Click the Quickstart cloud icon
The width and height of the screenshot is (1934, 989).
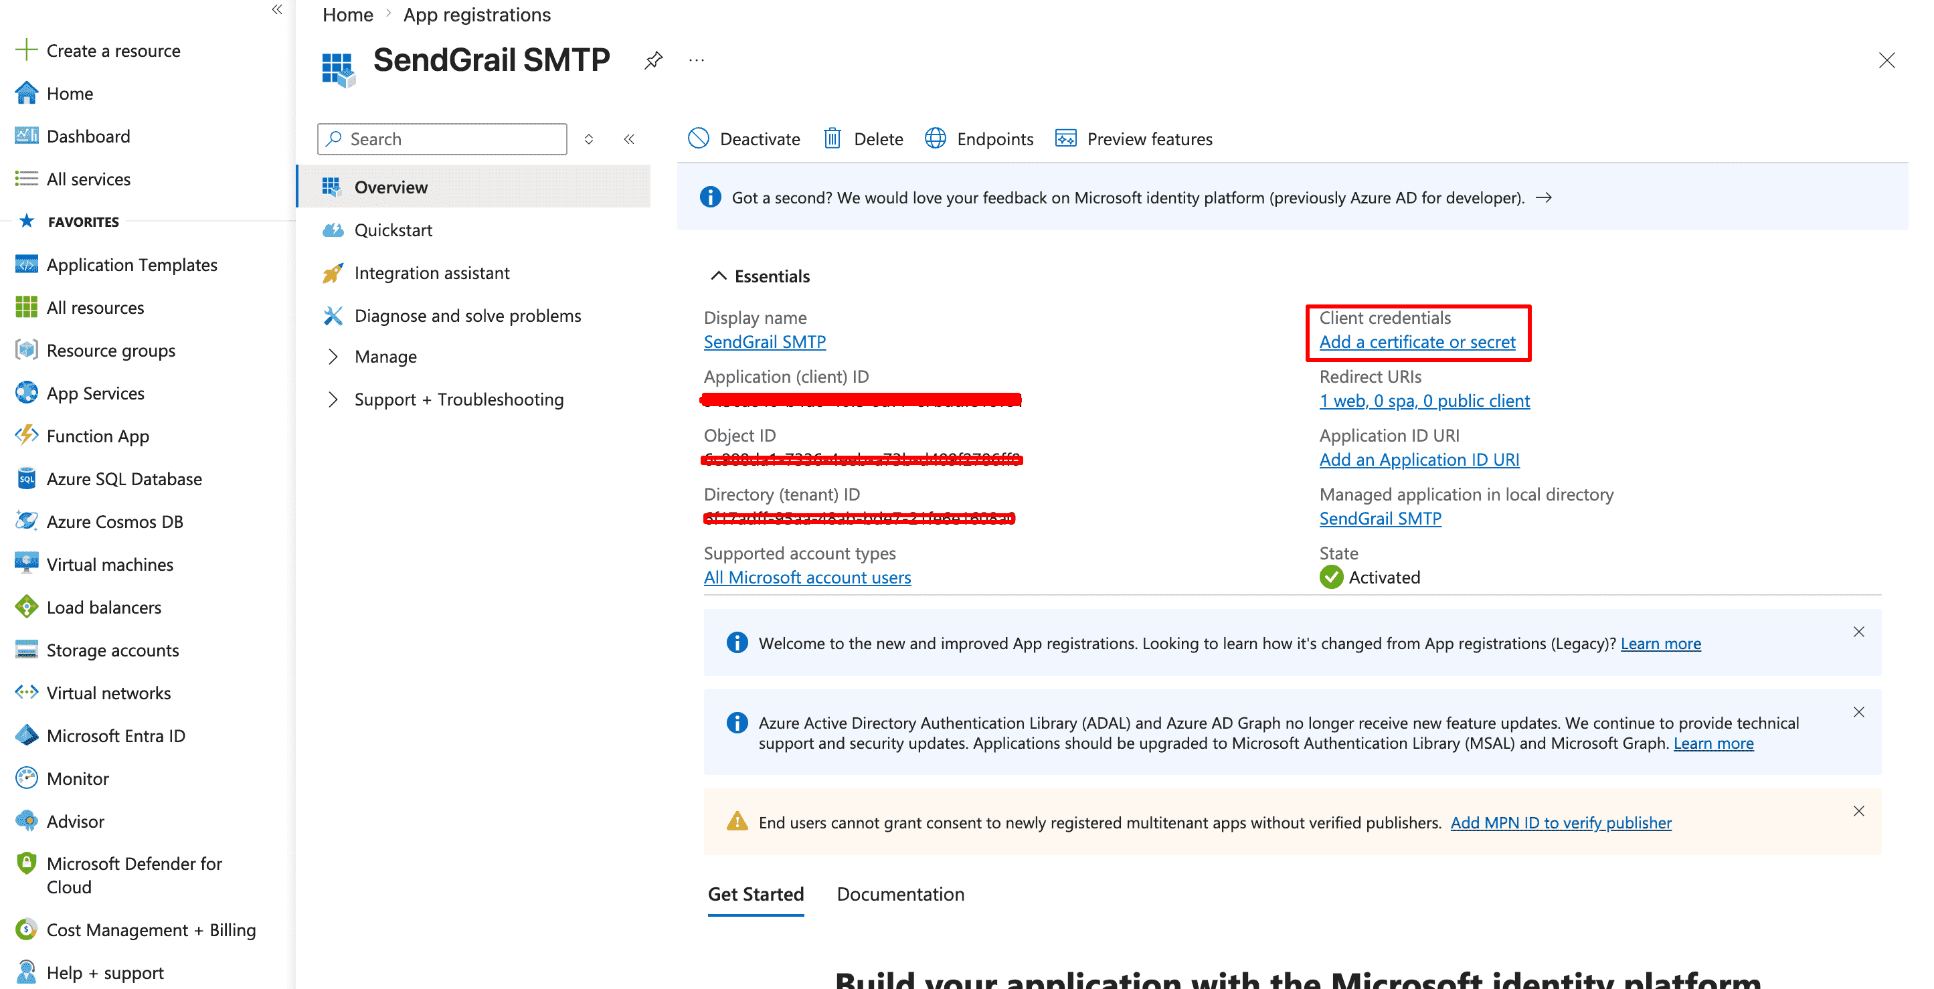tap(333, 230)
